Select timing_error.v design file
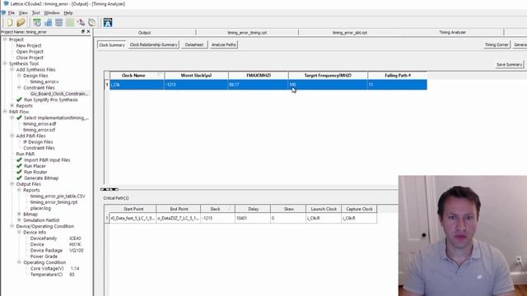Screen dimensions: 527x296 click(x=44, y=81)
